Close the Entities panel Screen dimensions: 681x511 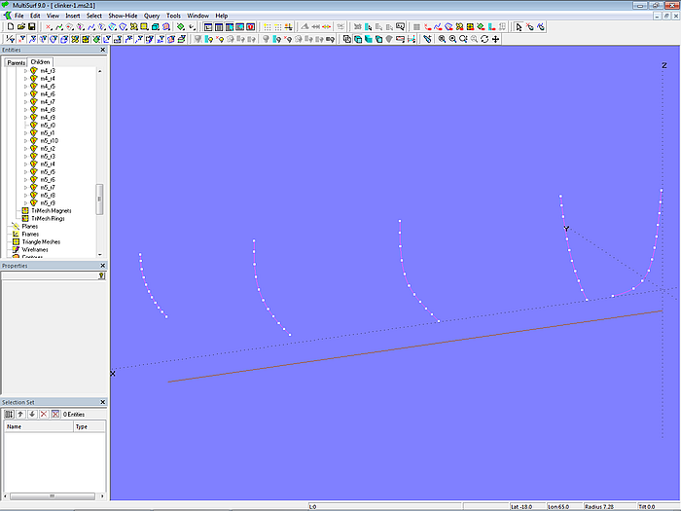click(x=103, y=50)
